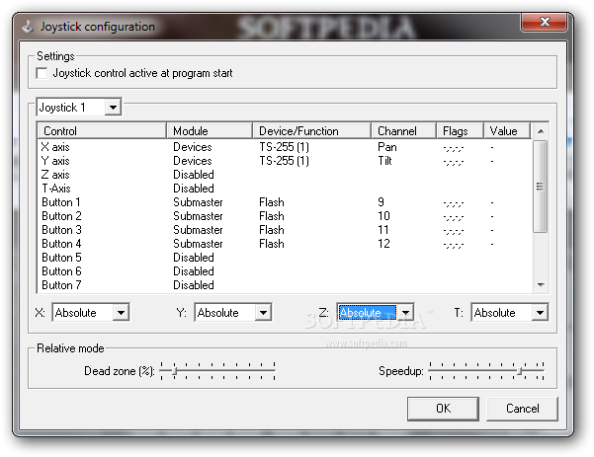Select the Button 4 row
This screenshot has width=594, height=457.
(284, 244)
